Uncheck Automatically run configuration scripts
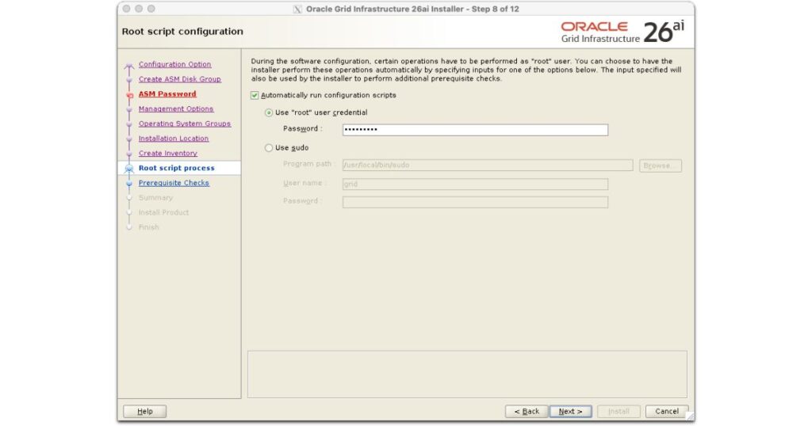Image resolution: width=812 pixels, height=426 pixels. coord(255,96)
